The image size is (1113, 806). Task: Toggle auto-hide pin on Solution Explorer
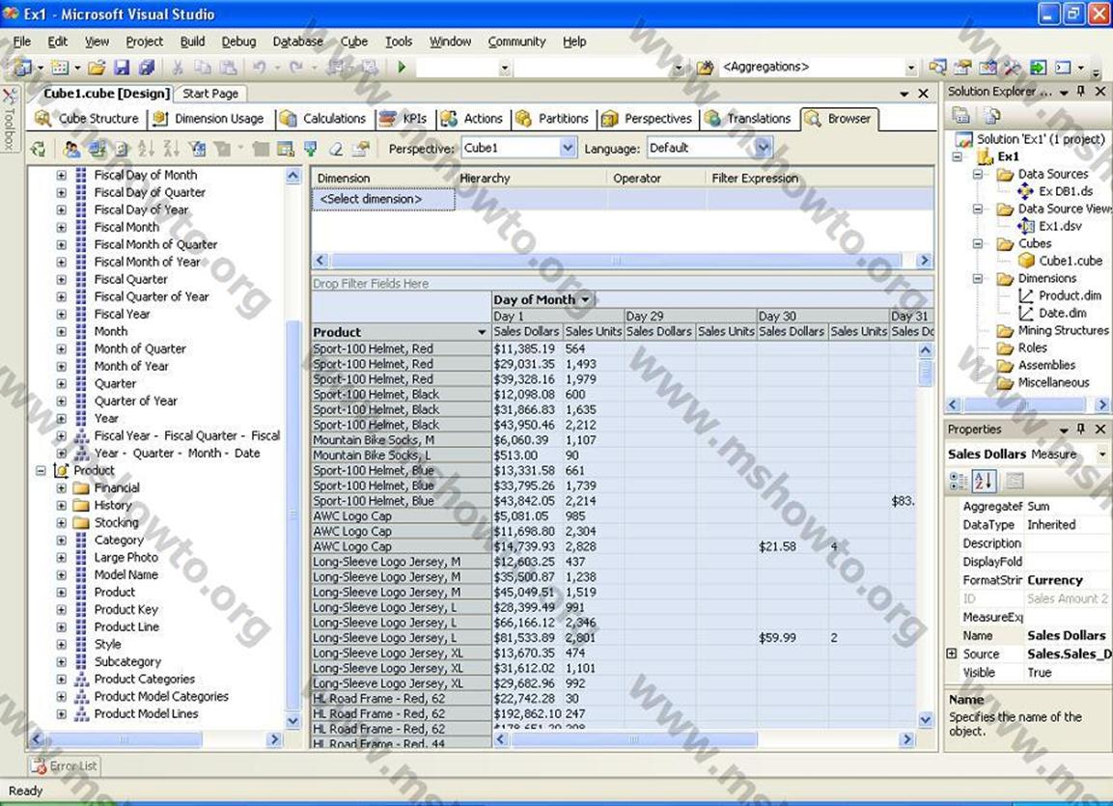pos(1080,92)
